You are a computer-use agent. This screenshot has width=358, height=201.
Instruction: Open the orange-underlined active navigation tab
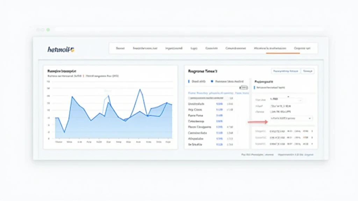point(270,49)
